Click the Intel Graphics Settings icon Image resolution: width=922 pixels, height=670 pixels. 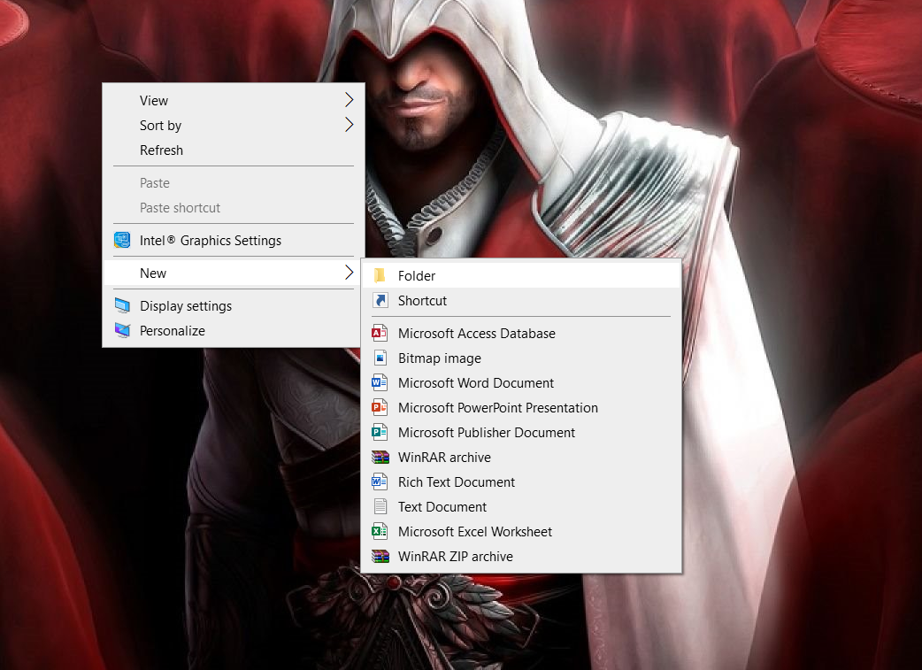pyautogui.click(x=122, y=240)
